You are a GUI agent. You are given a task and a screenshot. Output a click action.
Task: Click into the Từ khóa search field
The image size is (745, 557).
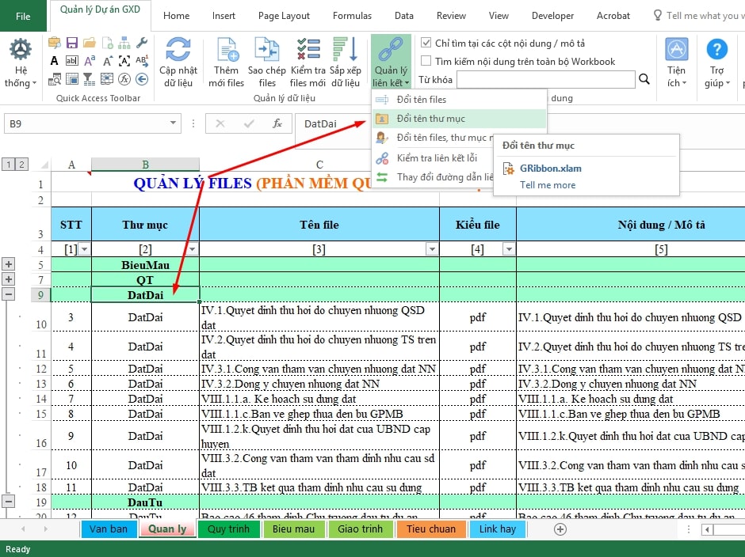(545, 79)
